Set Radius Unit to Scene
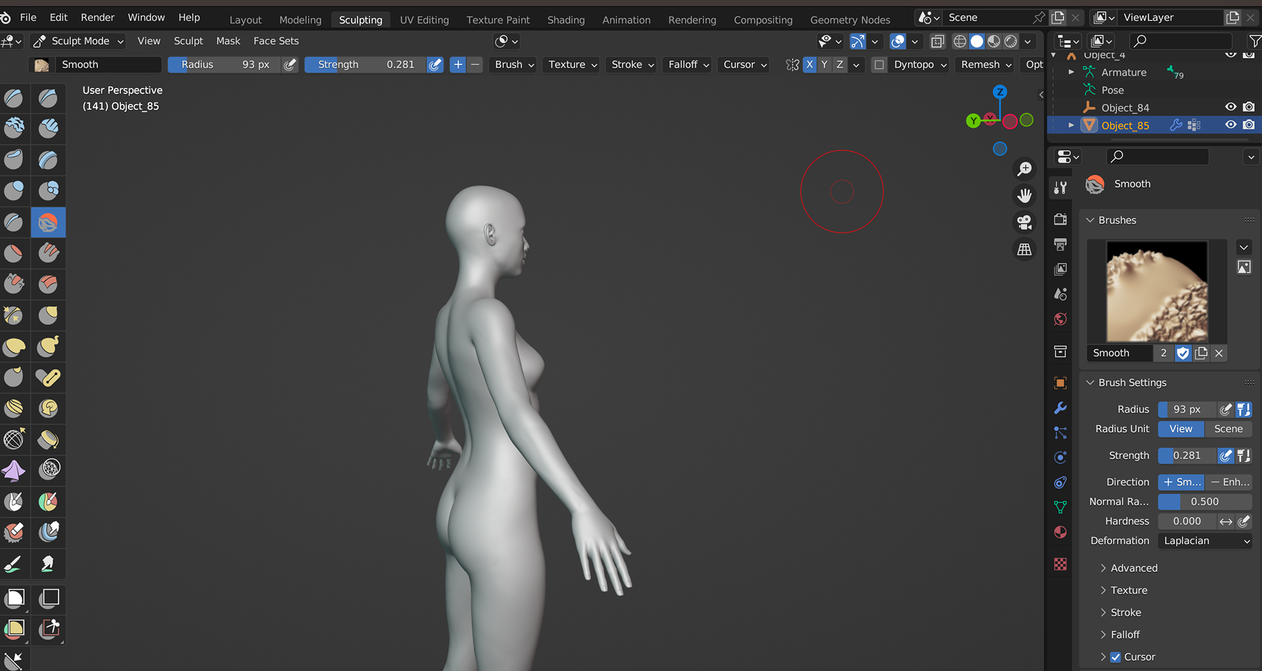The image size is (1262, 671). point(1228,428)
